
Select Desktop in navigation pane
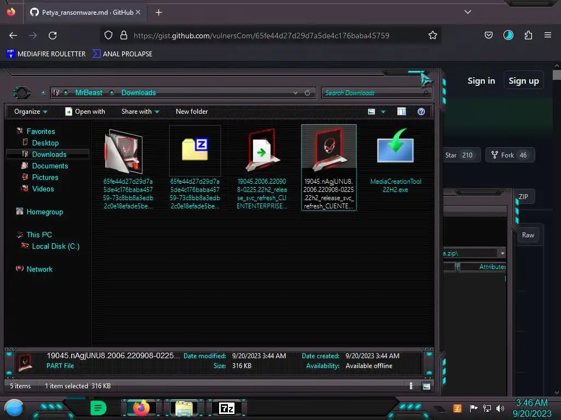click(x=45, y=143)
